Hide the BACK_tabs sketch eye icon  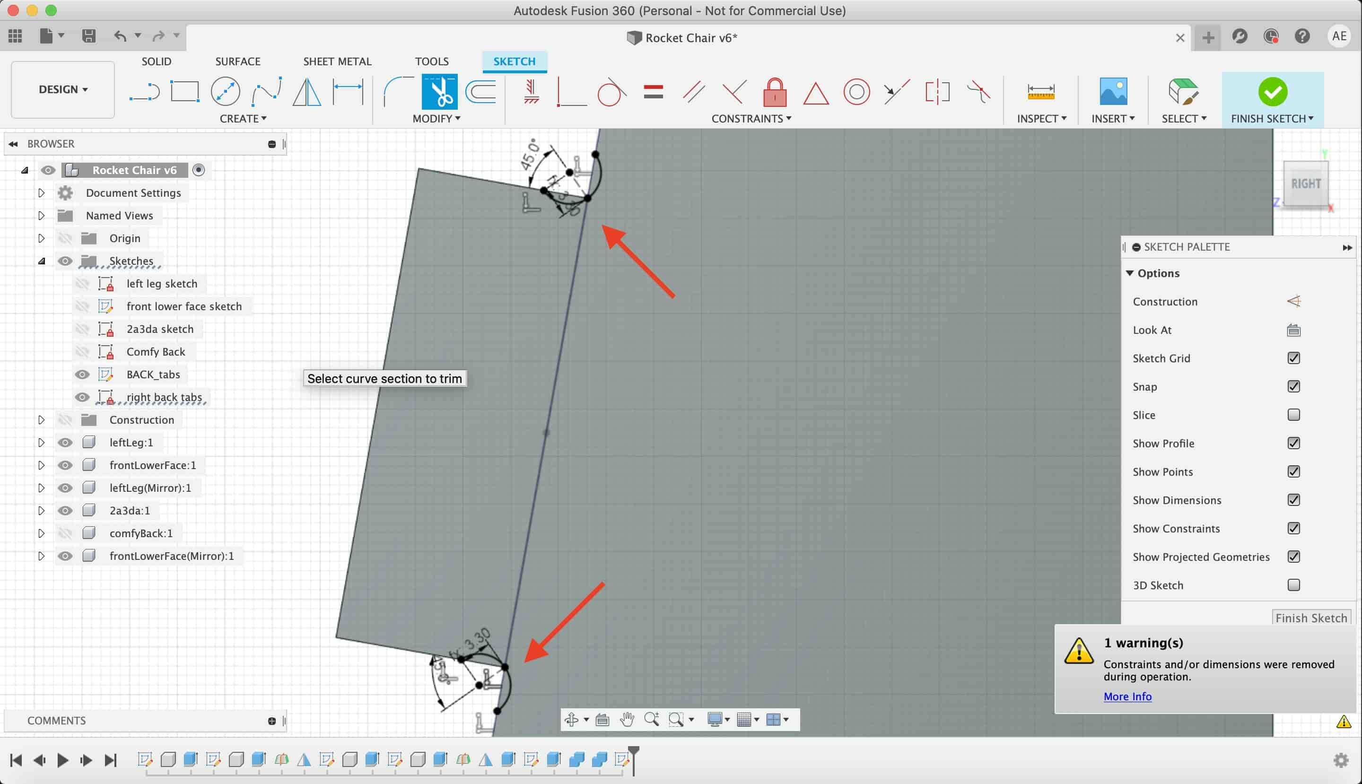(82, 374)
